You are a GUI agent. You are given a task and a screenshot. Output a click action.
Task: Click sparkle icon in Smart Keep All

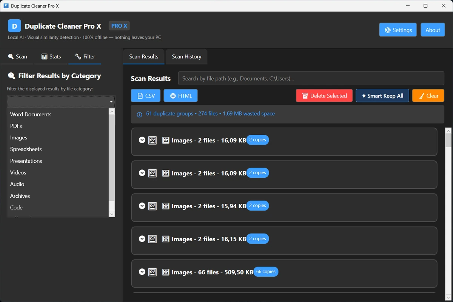pos(364,96)
